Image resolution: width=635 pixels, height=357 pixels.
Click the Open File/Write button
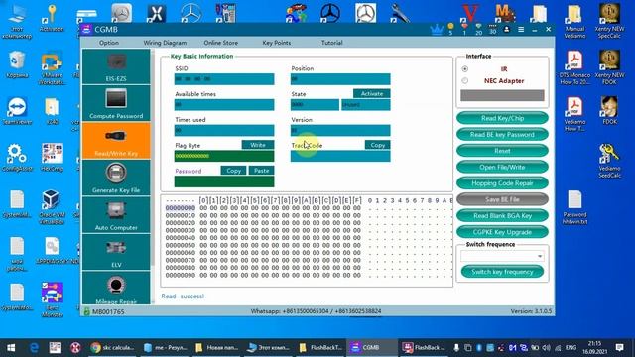point(502,167)
